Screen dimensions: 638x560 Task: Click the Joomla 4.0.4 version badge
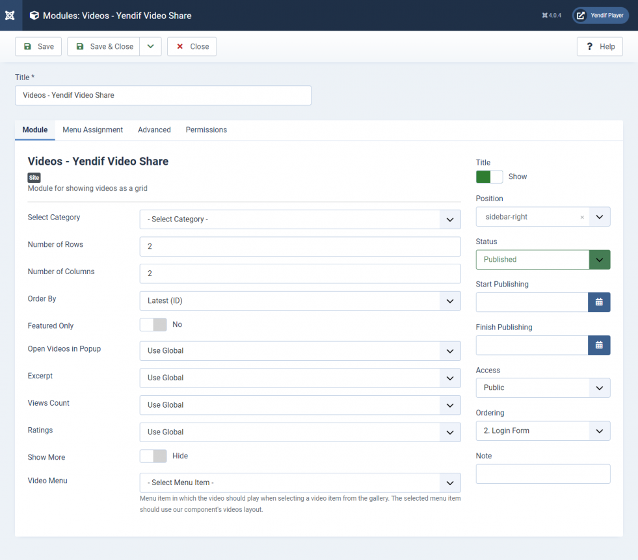[552, 16]
